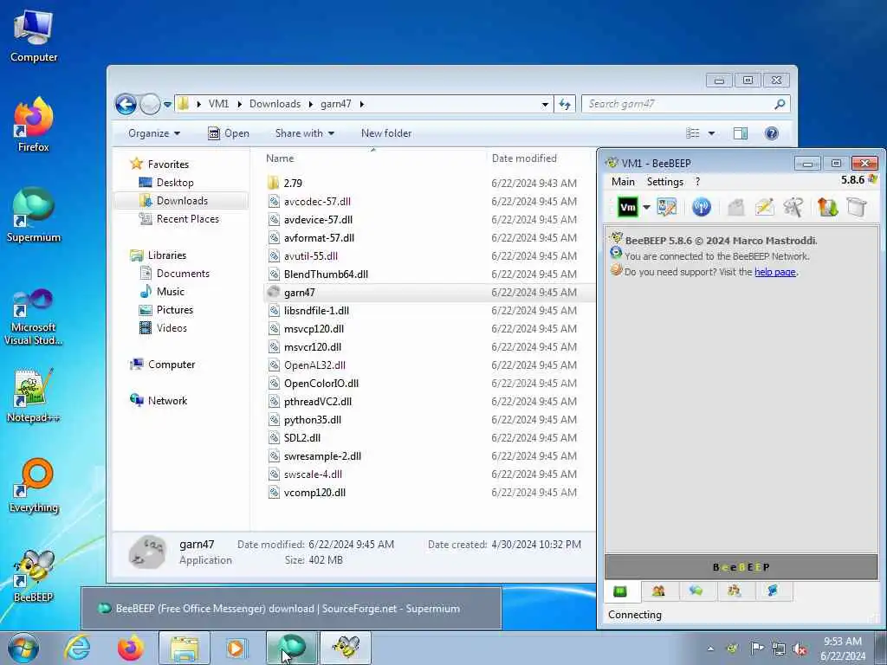Click the Firefox taskbar icon
887x665 pixels.
tap(130, 648)
